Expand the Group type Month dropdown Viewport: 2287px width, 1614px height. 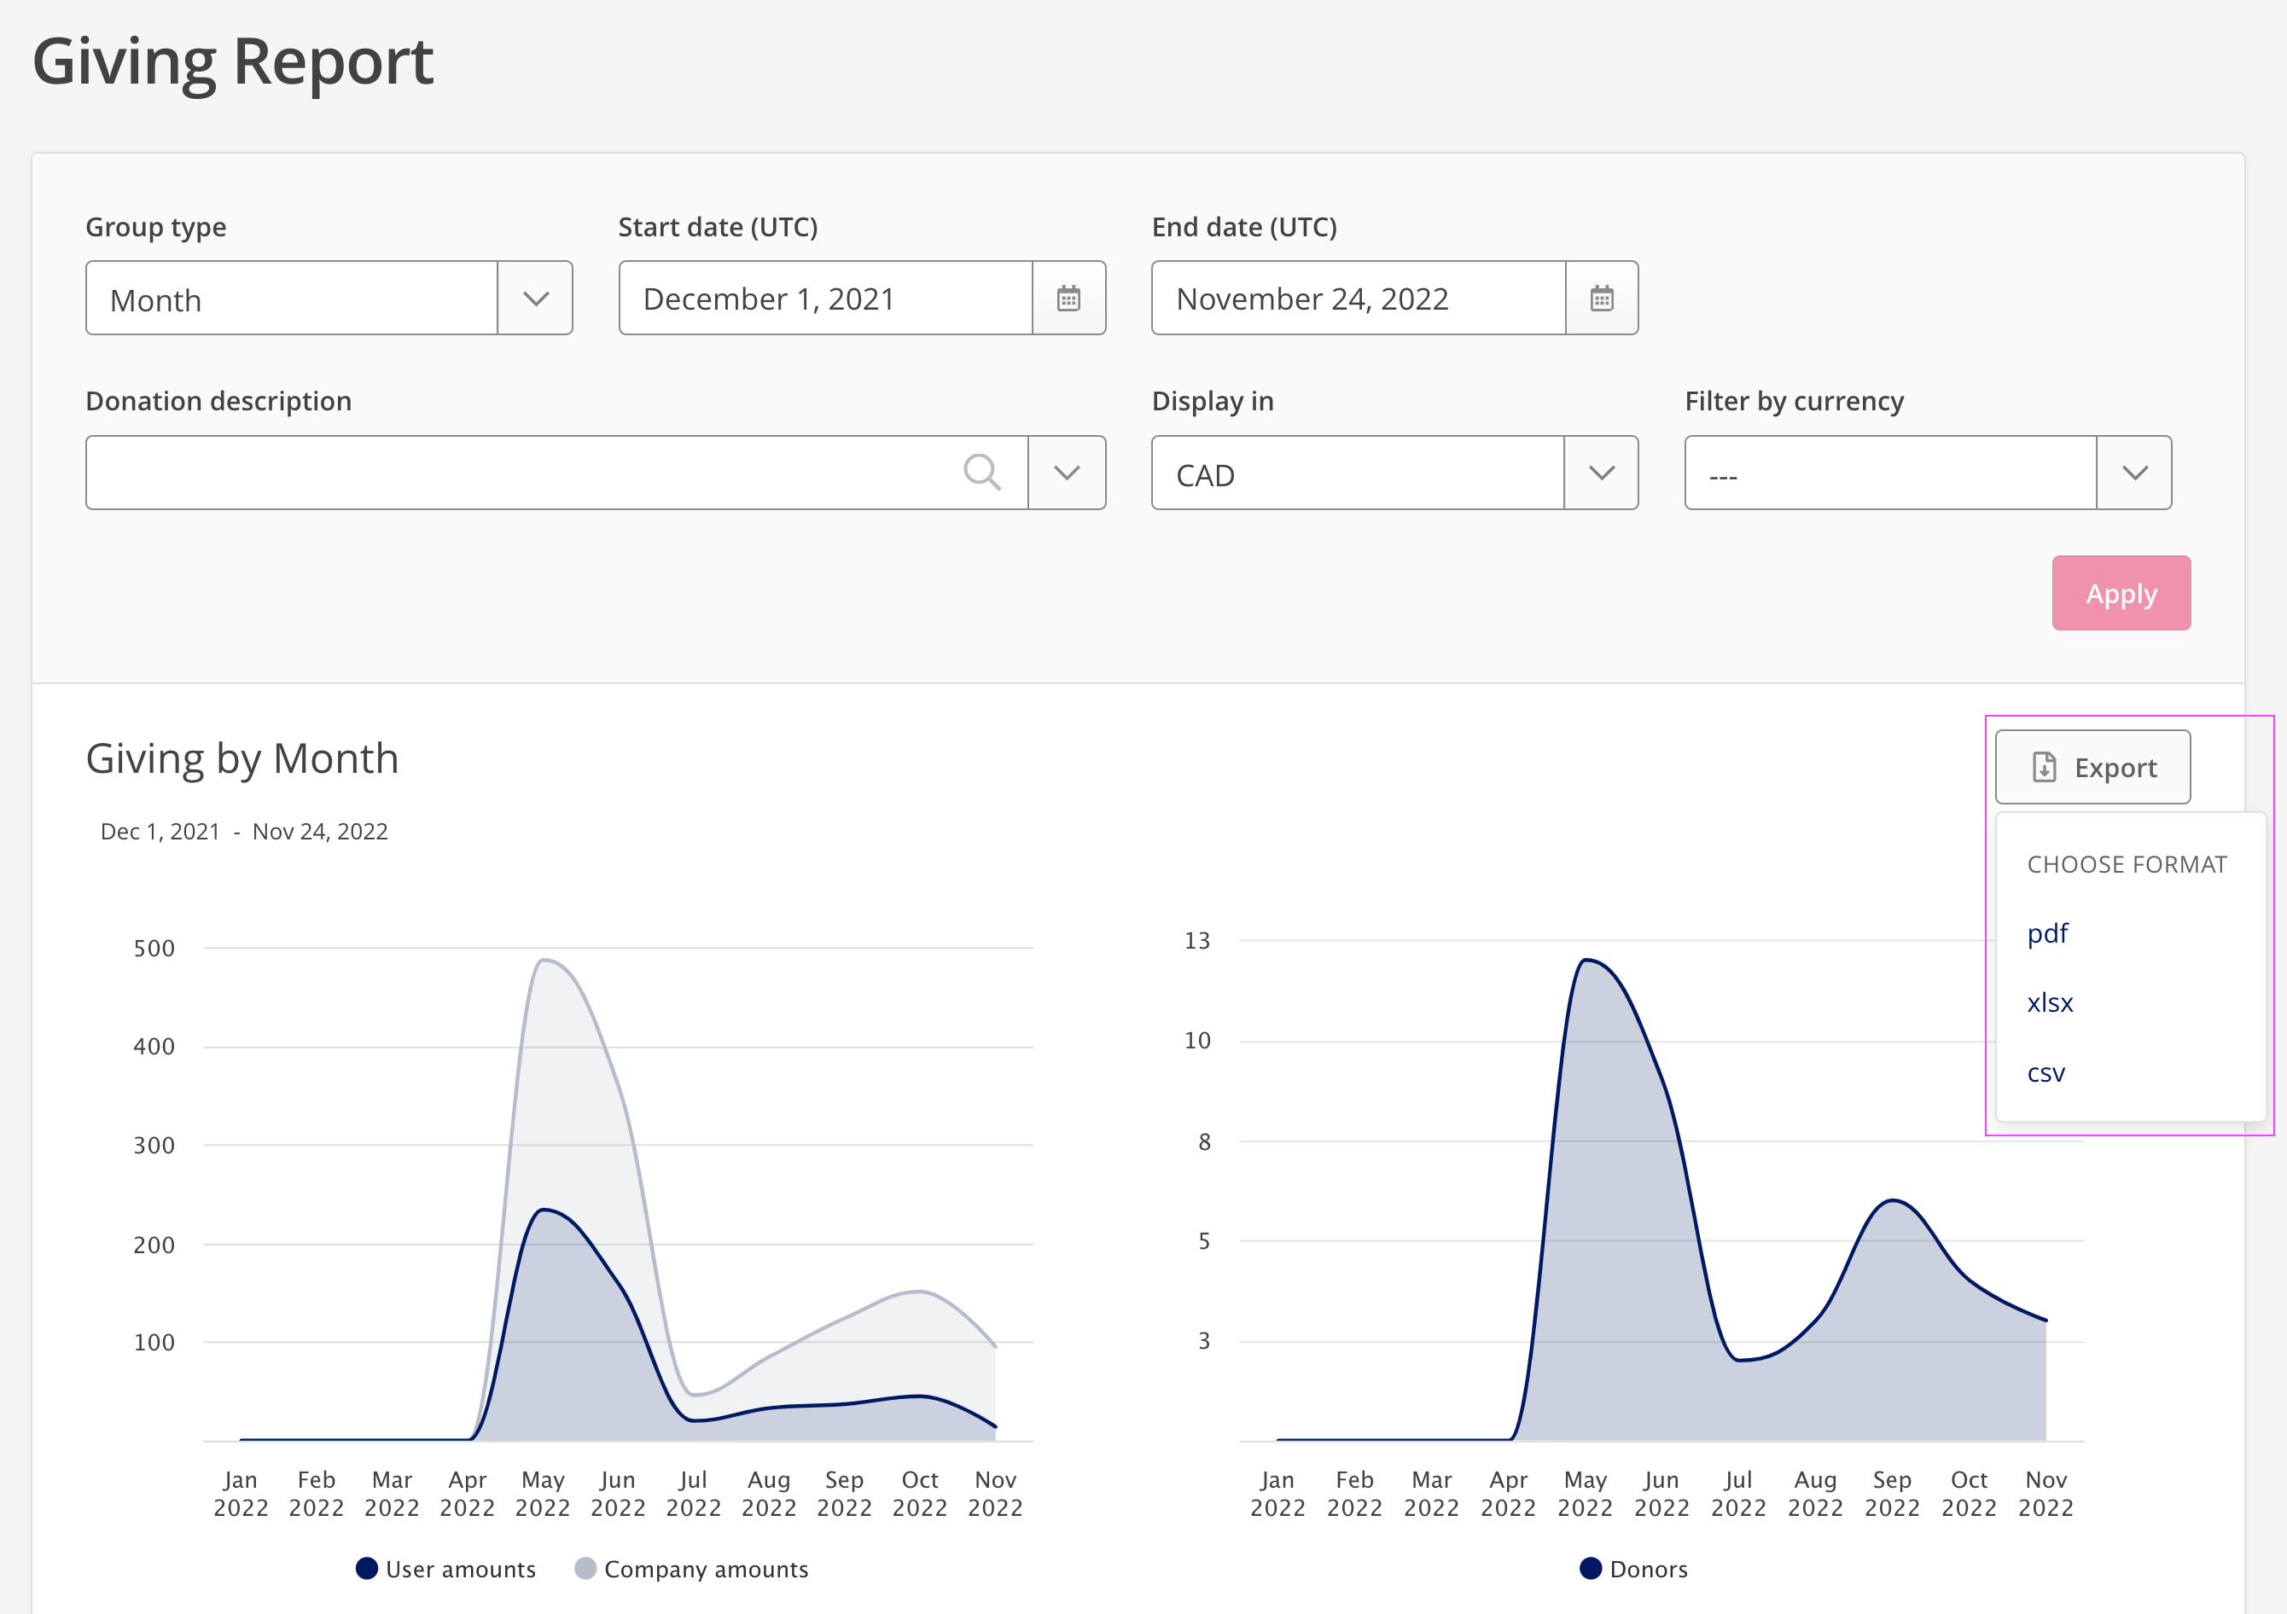click(536, 299)
